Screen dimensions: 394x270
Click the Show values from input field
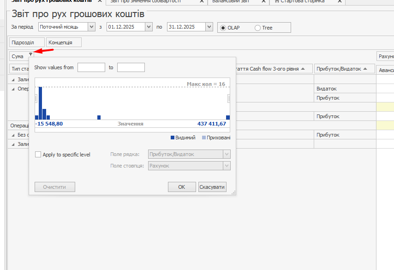91,68
